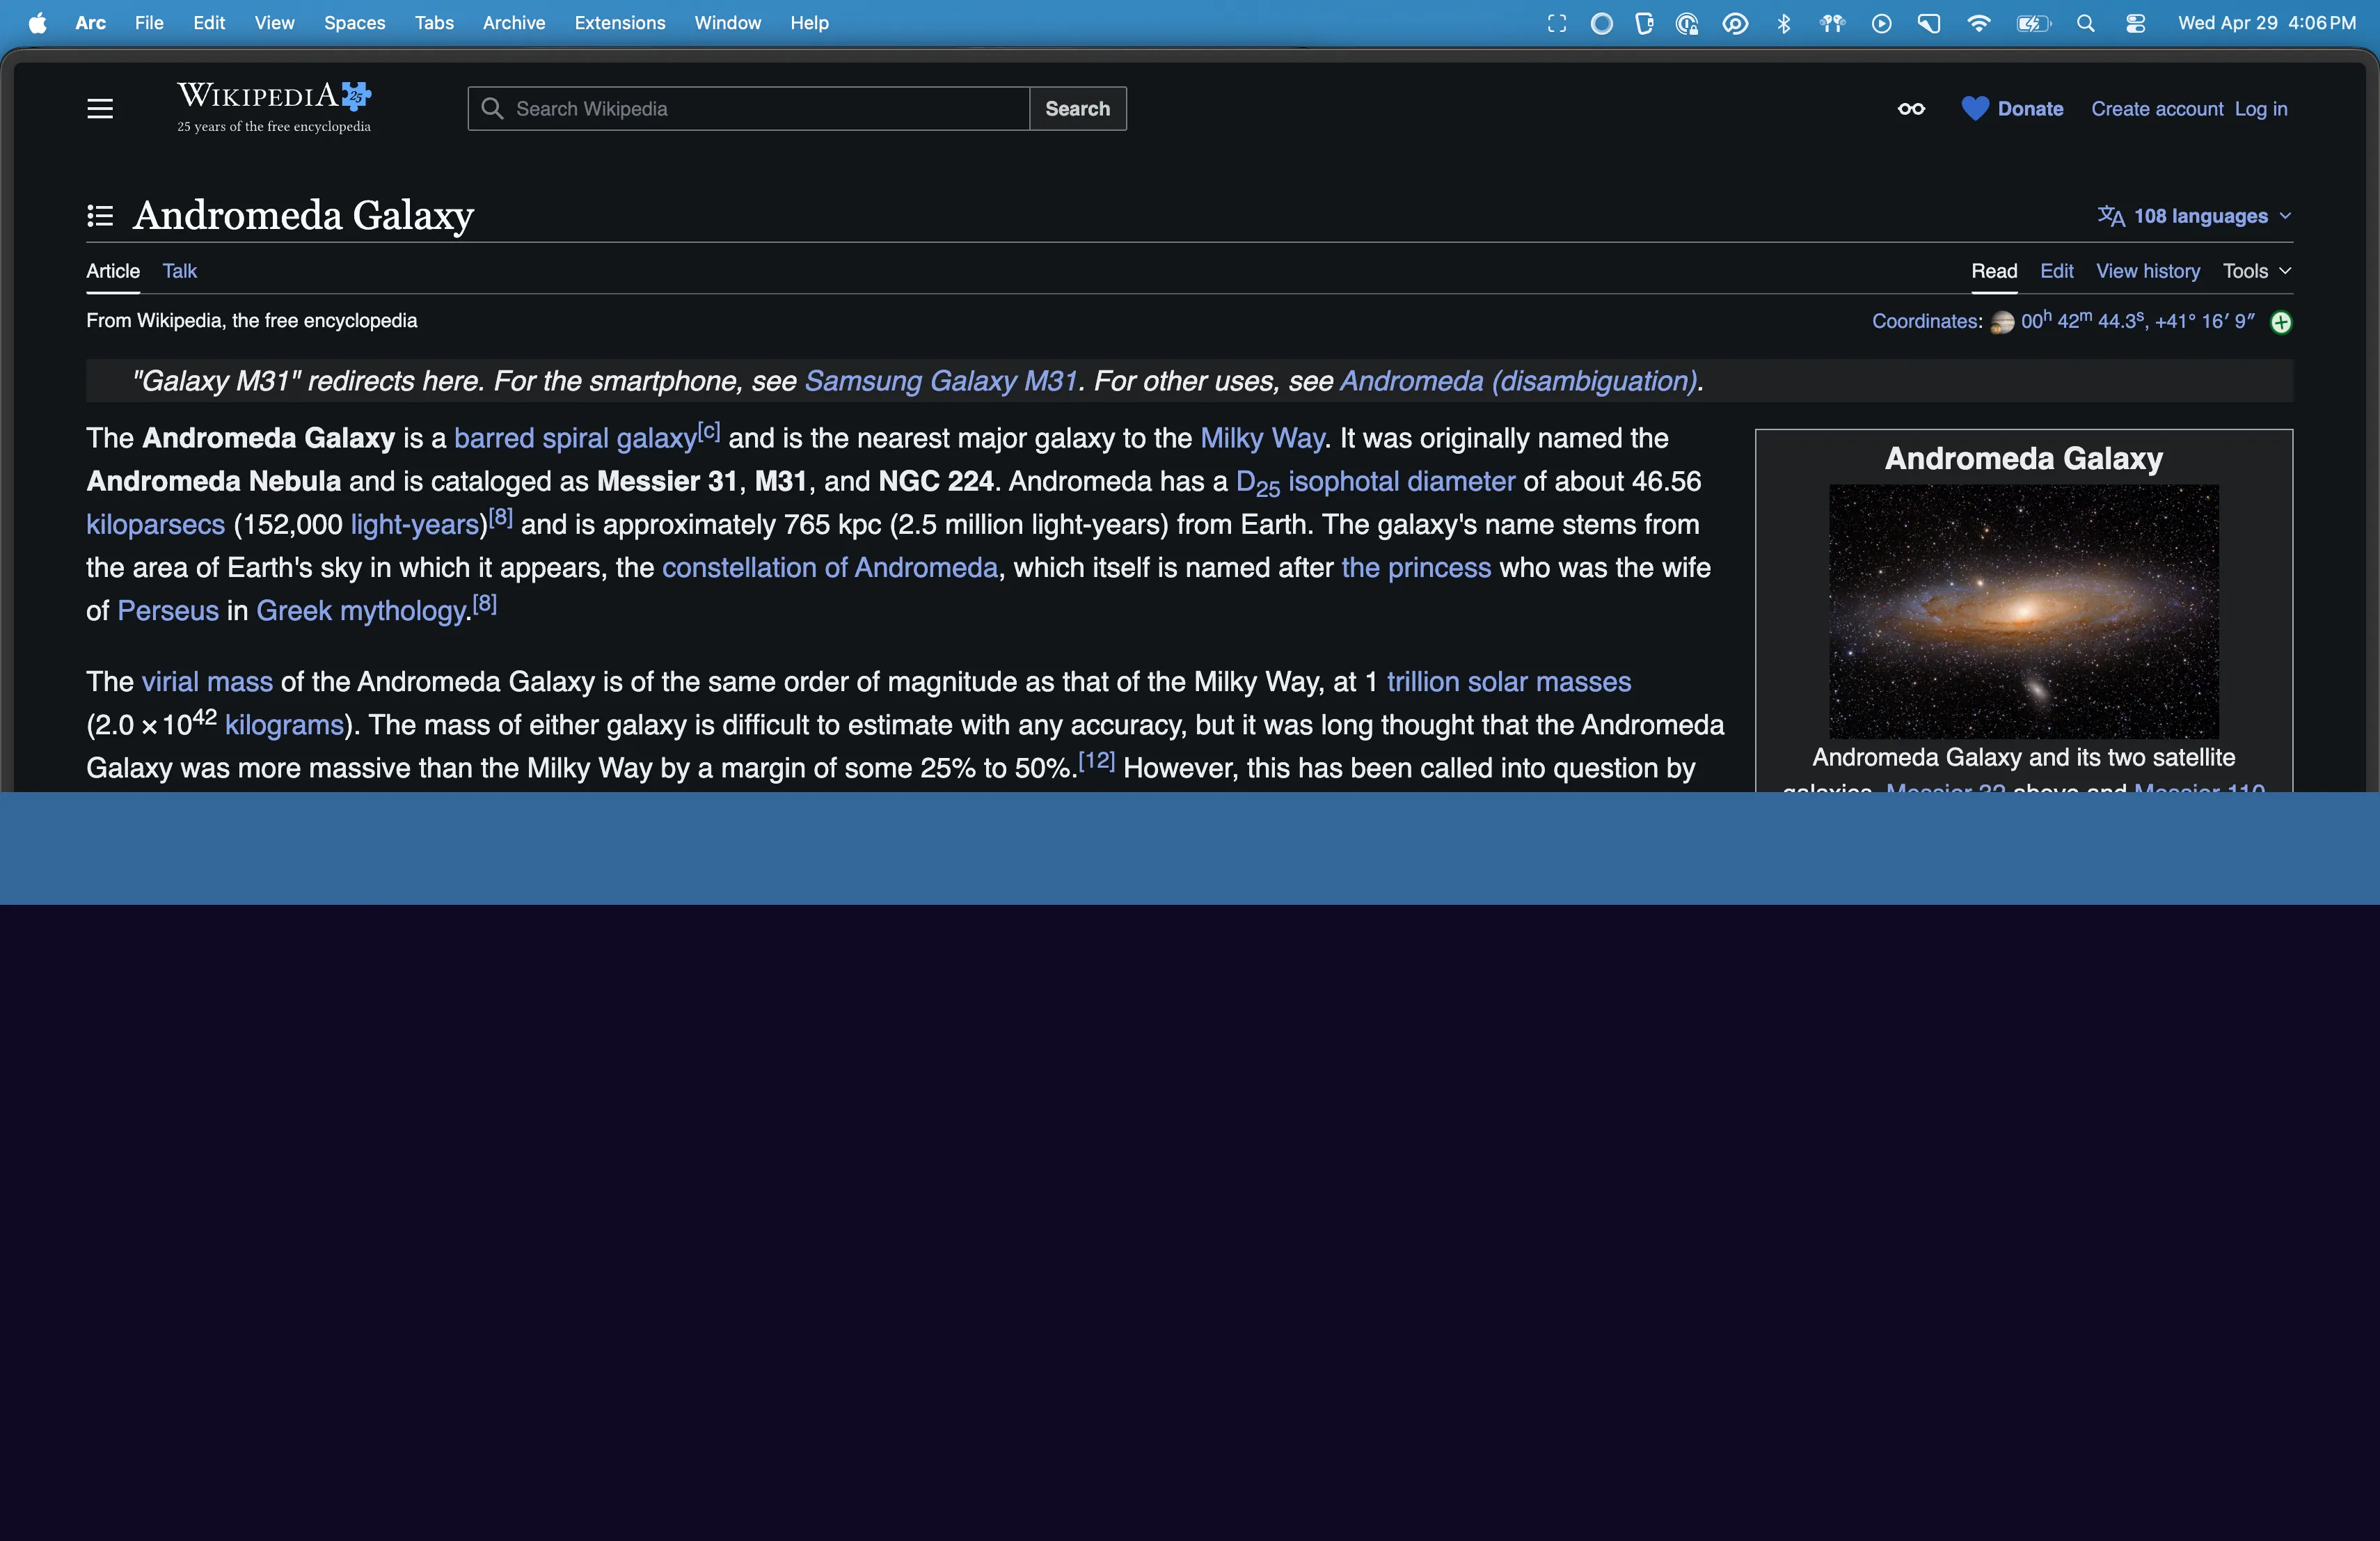Open the Wikipedia main menu hamburger icon
This screenshot has width=2380, height=1541.
tap(100, 108)
